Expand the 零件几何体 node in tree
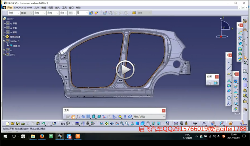 pos(4,37)
